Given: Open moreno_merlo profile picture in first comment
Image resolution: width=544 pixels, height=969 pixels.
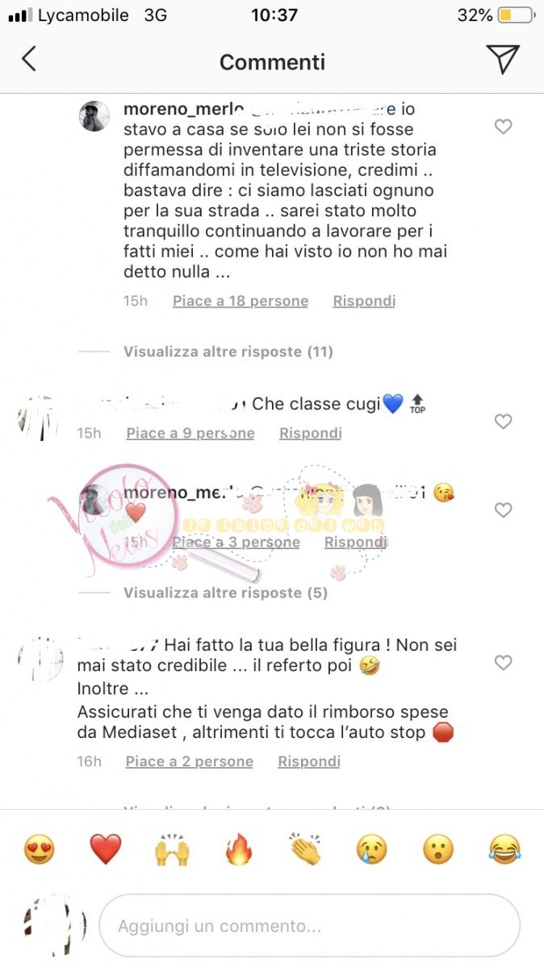Looking at the screenshot, I should click(94, 116).
